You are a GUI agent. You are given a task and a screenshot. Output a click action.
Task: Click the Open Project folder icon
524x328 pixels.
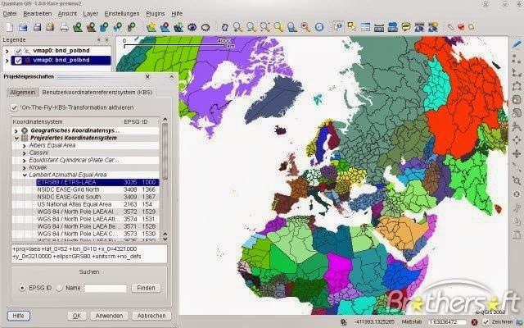click(x=23, y=27)
